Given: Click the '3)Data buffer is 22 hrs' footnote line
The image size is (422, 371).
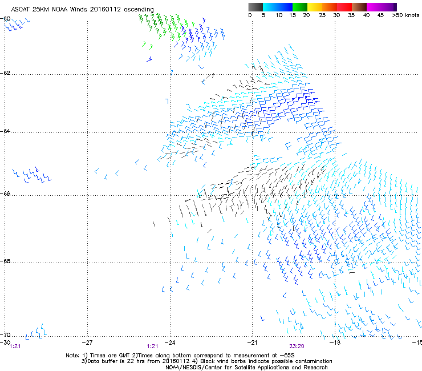Looking at the screenshot, I should tap(206, 361).
